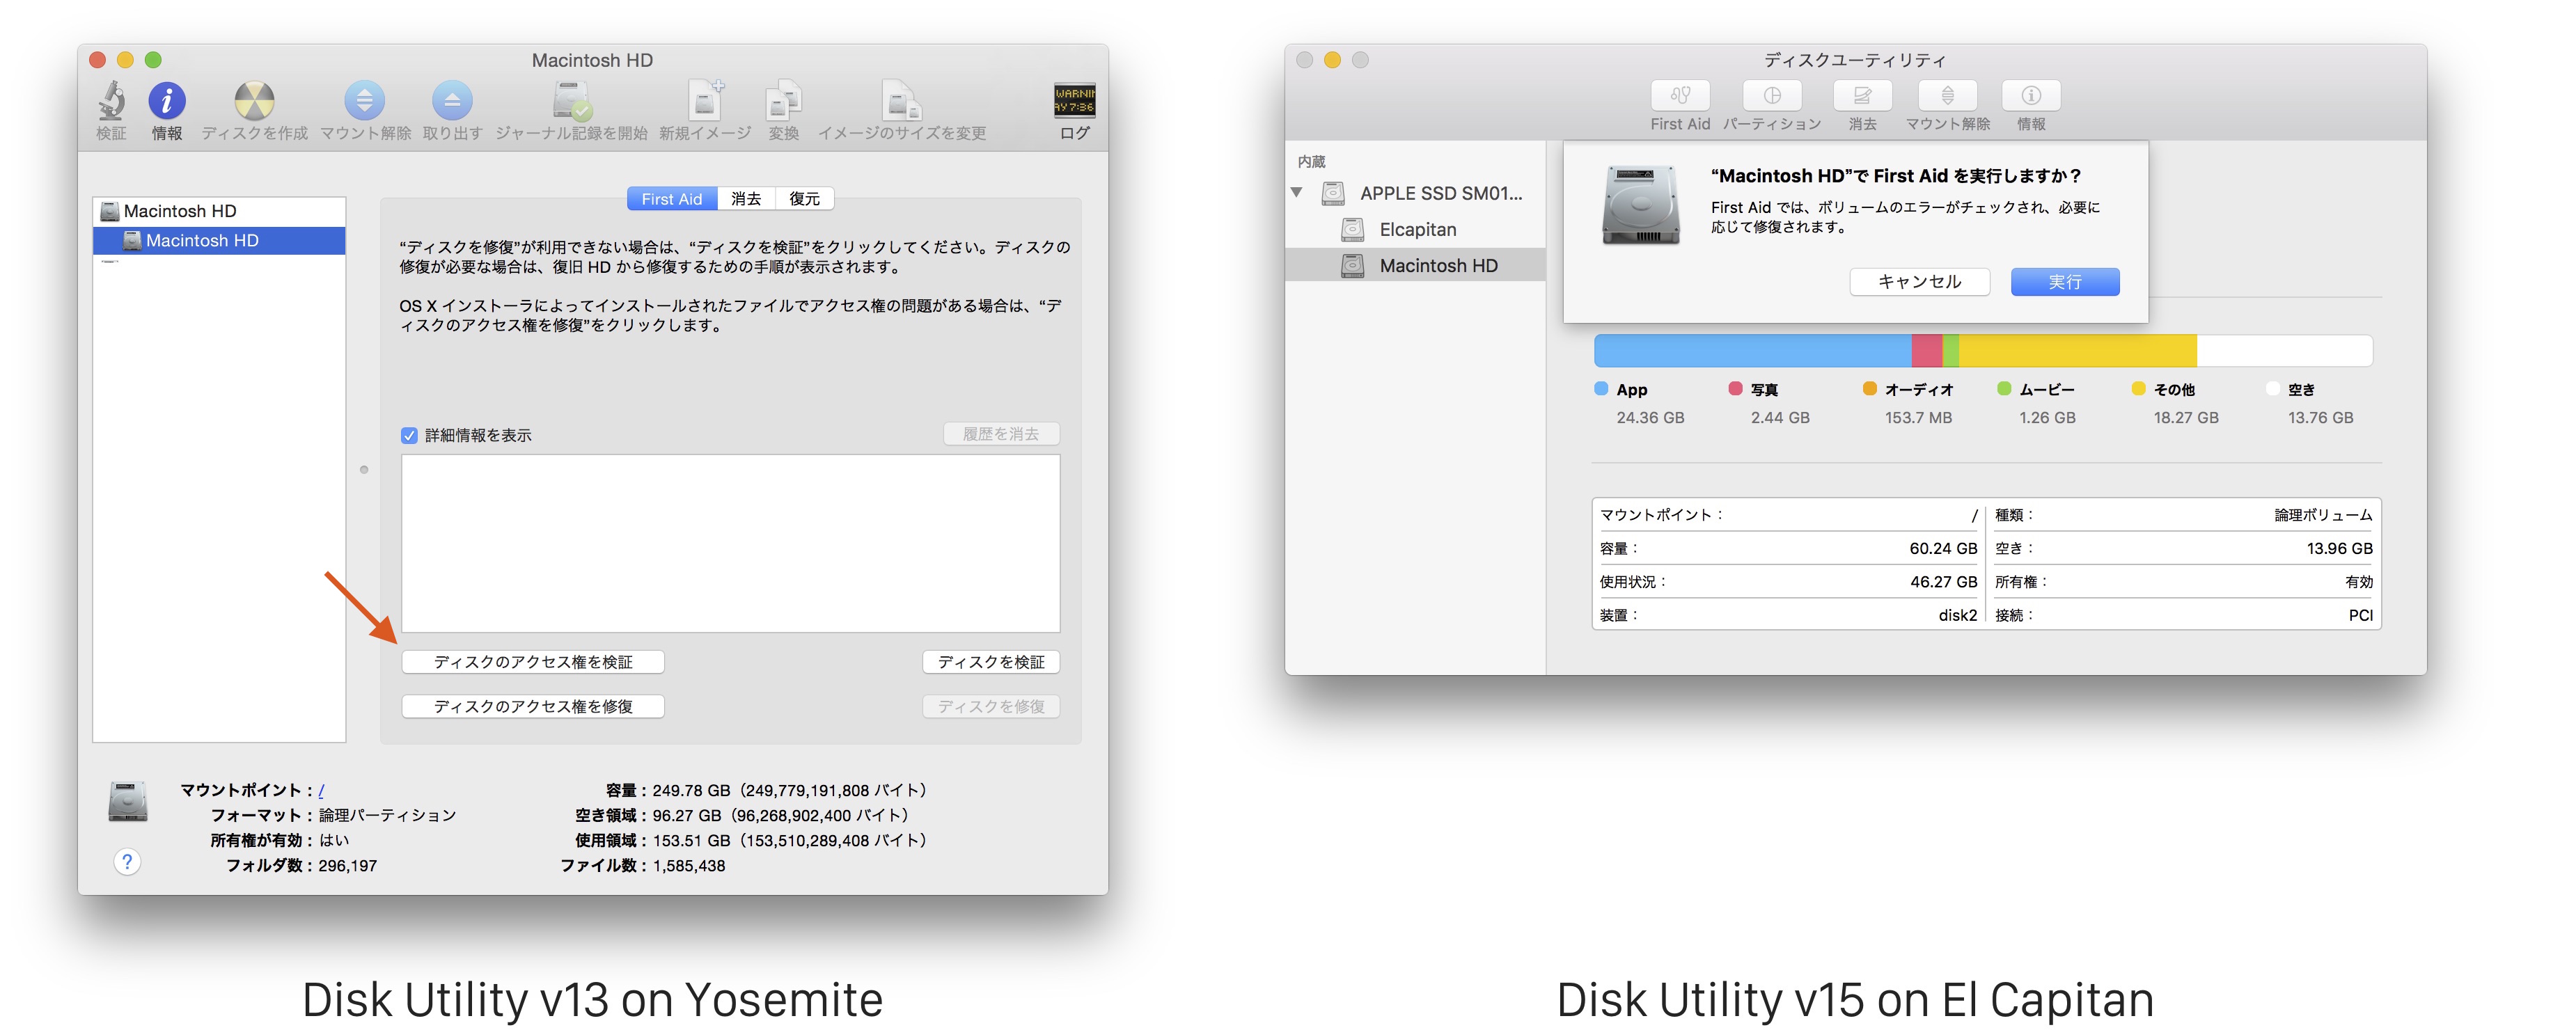
Task: Select Elcapitan volume in the sidebar
Action: pyautogui.click(x=1417, y=230)
